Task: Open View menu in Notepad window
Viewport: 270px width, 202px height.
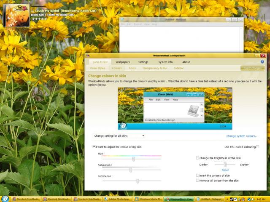Action: pos(147,24)
